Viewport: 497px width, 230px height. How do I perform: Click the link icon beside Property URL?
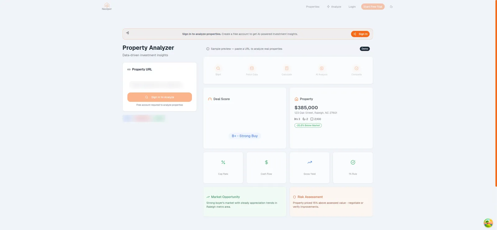129,70
